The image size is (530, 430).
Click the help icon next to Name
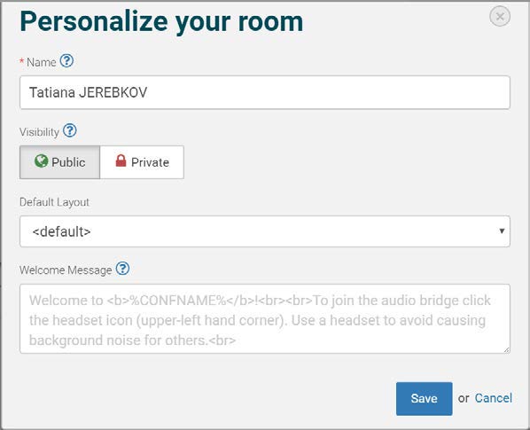point(66,61)
